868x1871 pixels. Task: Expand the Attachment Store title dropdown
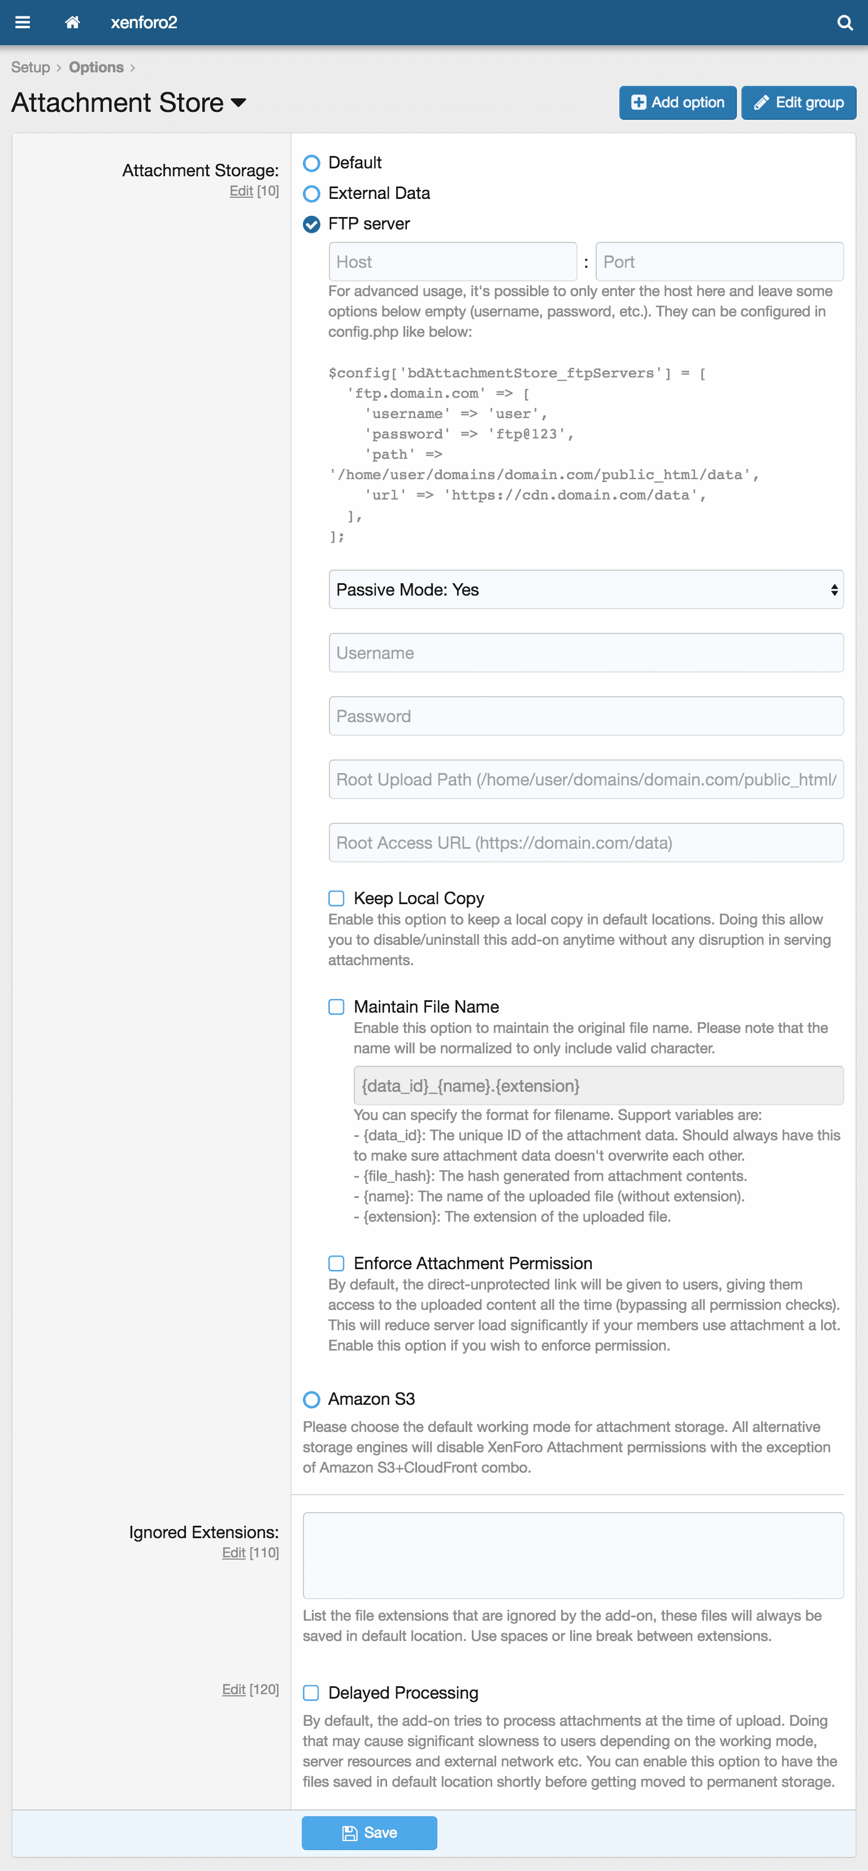tap(238, 102)
